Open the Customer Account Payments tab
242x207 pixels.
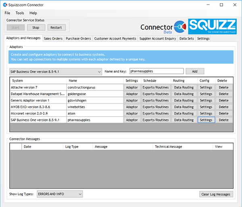click(115, 38)
